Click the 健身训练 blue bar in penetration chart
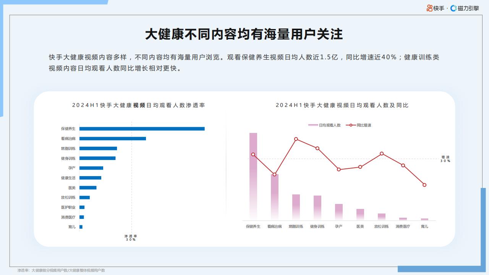The height and width of the screenshot is (275, 489). [x=97, y=158]
